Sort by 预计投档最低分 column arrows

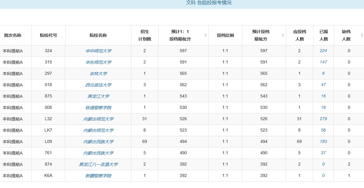pyautogui.click(x=283, y=35)
